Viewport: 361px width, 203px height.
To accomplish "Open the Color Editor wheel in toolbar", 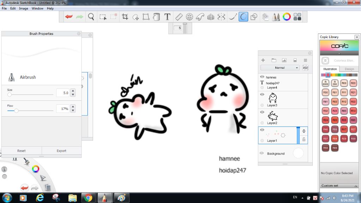I will click(x=287, y=17).
